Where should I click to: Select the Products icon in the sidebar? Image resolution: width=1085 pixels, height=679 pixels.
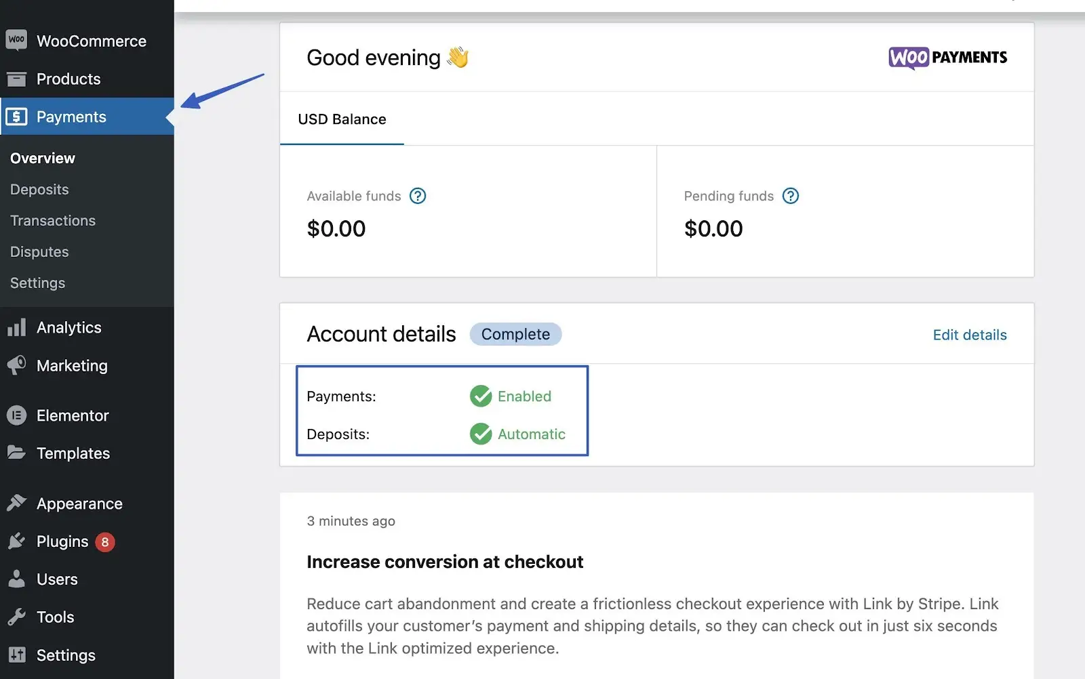[x=17, y=79]
